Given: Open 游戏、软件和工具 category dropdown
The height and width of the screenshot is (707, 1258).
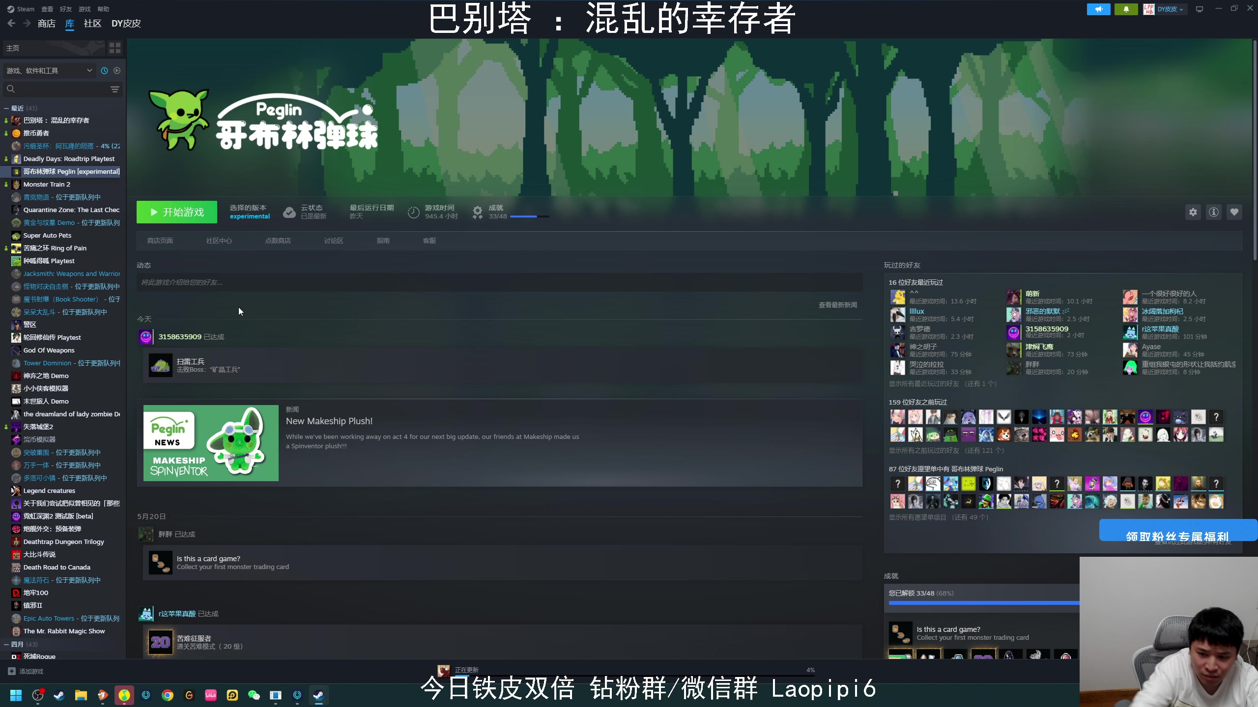Looking at the screenshot, I should (x=49, y=71).
